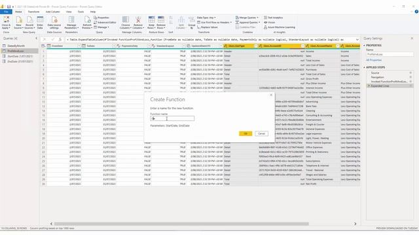419x235 pixels.
Task: Select the Expanded Lines applied step
Action: (x=390, y=86)
